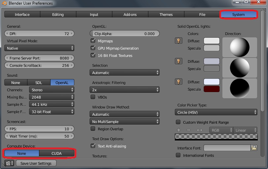
Task: Click the Save User Settings button
Action: click(36, 163)
